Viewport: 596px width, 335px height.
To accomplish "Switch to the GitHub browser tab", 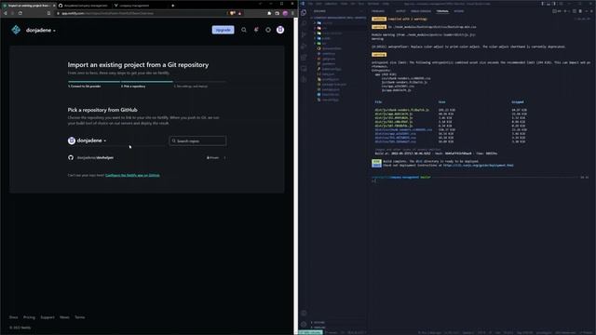I will point(85,6).
